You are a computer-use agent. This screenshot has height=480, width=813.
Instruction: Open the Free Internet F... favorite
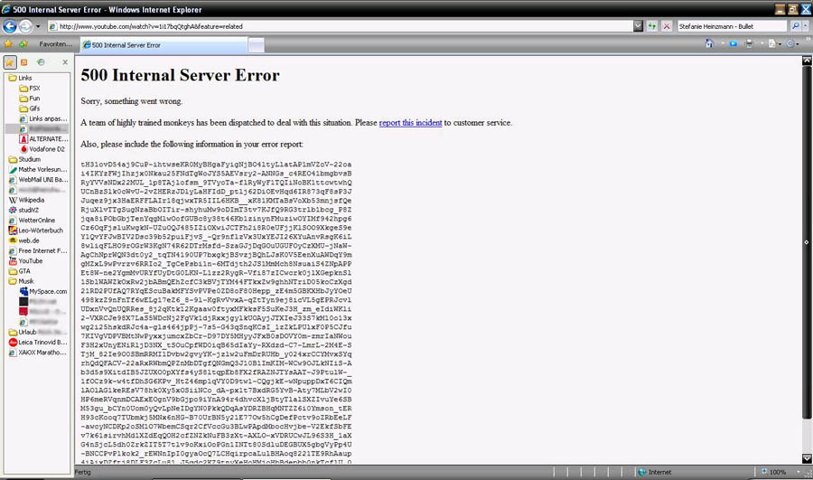pyautogui.click(x=38, y=250)
